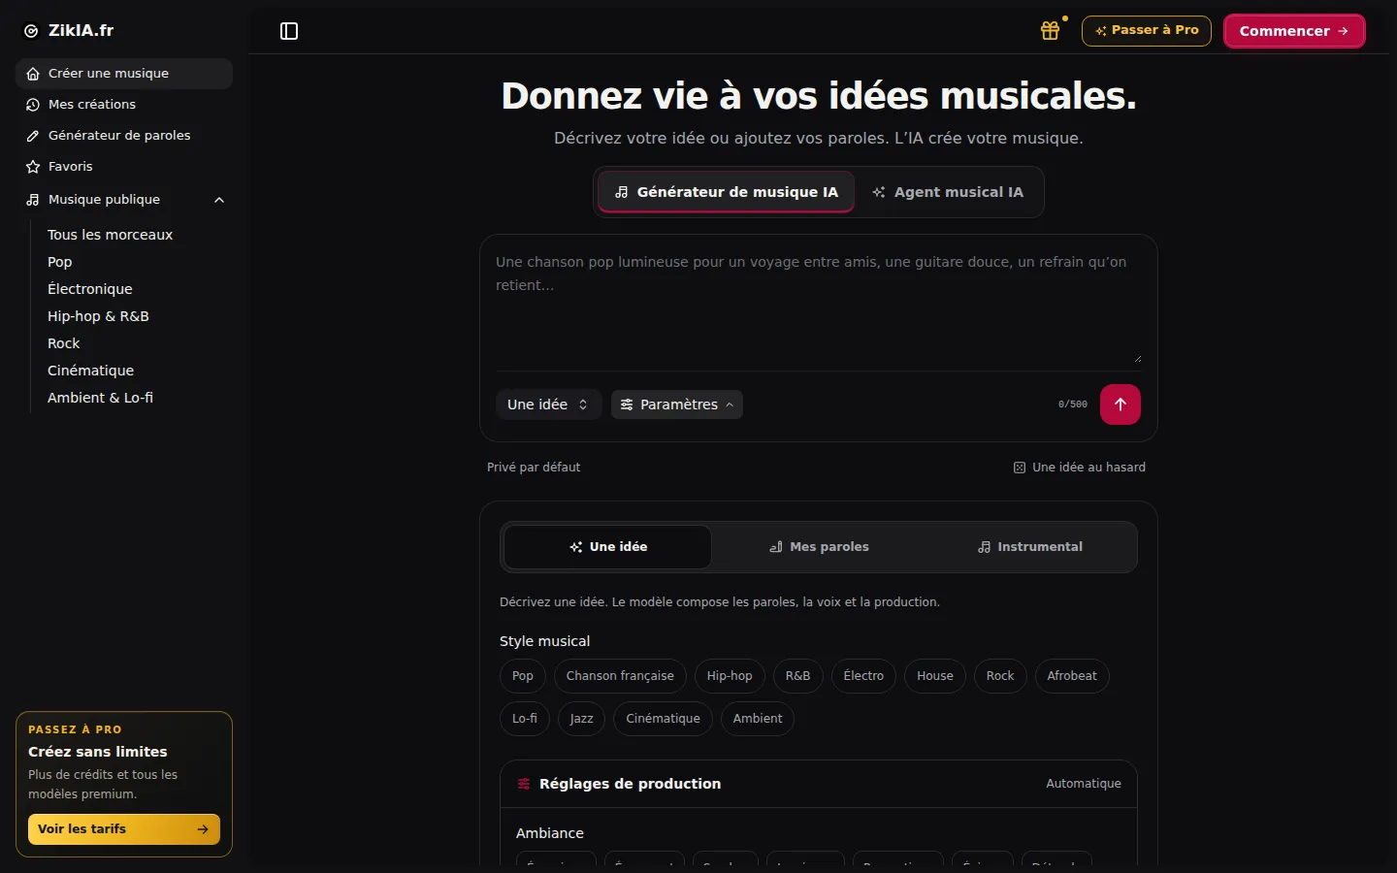
Task: Open the Hip-hop & R&B sidebar category
Action: pos(98,316)
